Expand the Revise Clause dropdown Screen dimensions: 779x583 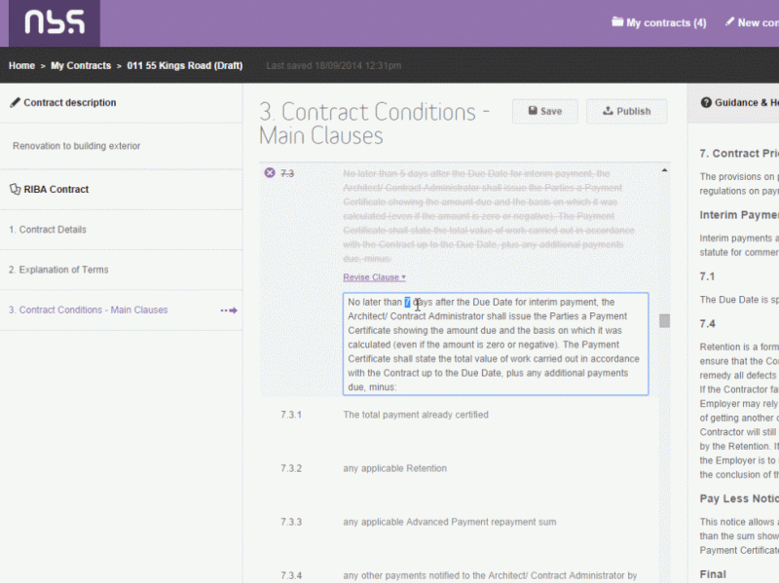pos(374,277)
